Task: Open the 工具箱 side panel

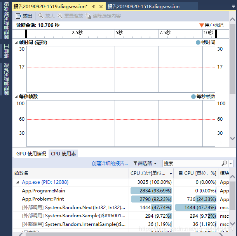Action: click(6, 51)
